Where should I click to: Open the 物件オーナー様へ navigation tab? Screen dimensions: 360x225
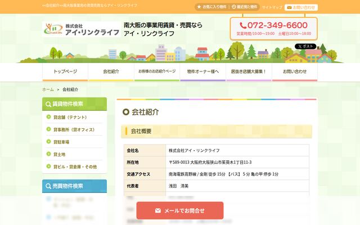[203, 72]
